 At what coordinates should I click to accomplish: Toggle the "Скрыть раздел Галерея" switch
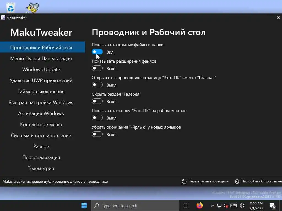pyautogui.click(x=97, y=101)
